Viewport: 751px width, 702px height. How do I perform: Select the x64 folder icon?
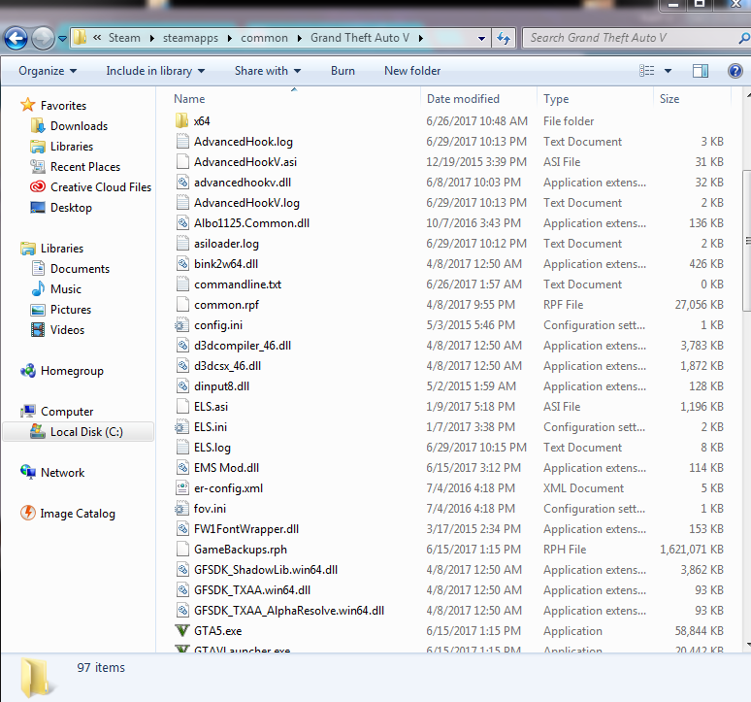pyautogui.click(x=182, y=120)
